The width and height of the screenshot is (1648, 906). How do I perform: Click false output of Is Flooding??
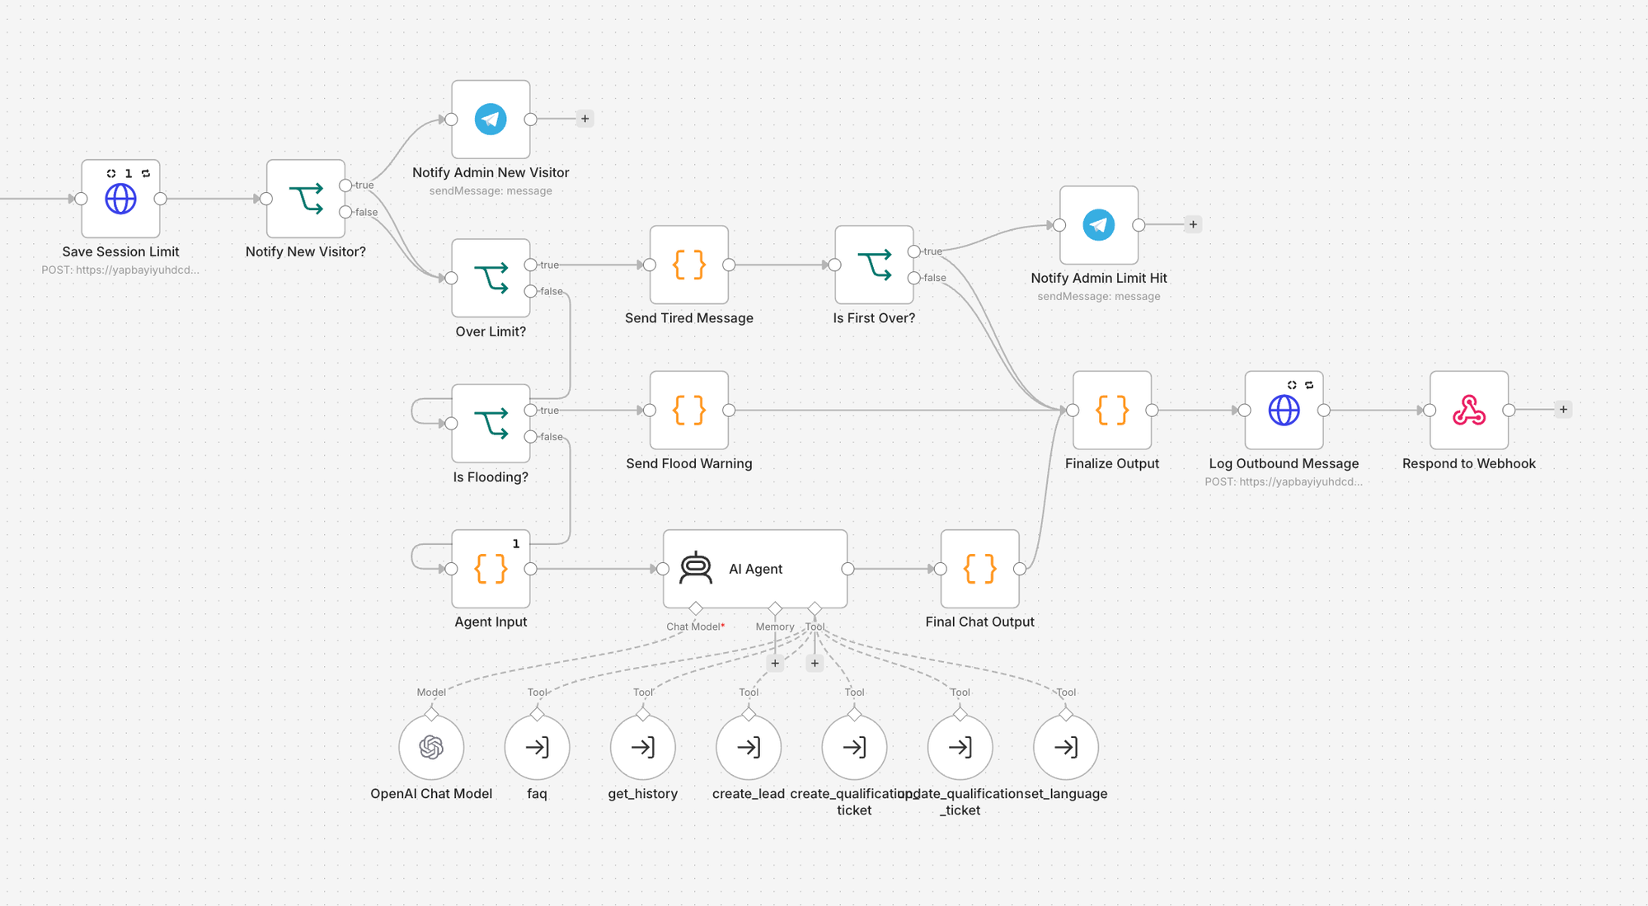click(530, 436)
